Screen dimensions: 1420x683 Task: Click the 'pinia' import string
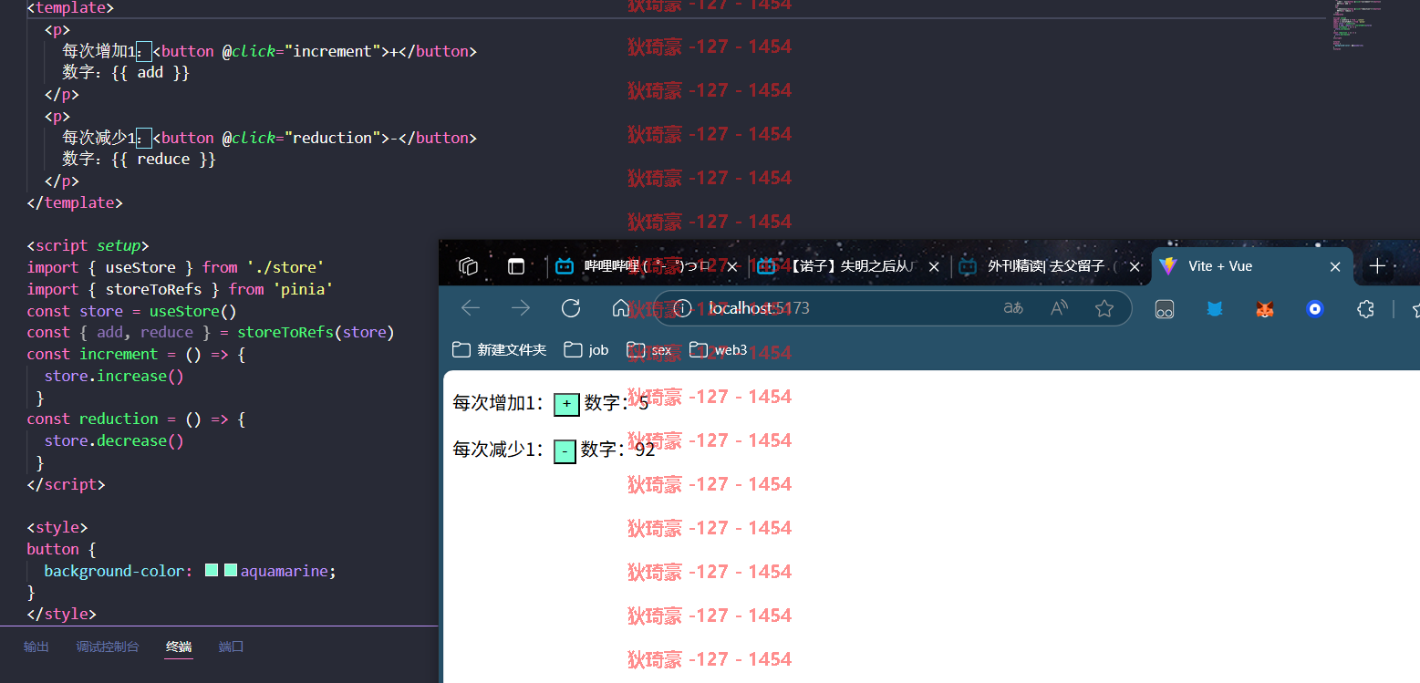(x=303, y=289)
